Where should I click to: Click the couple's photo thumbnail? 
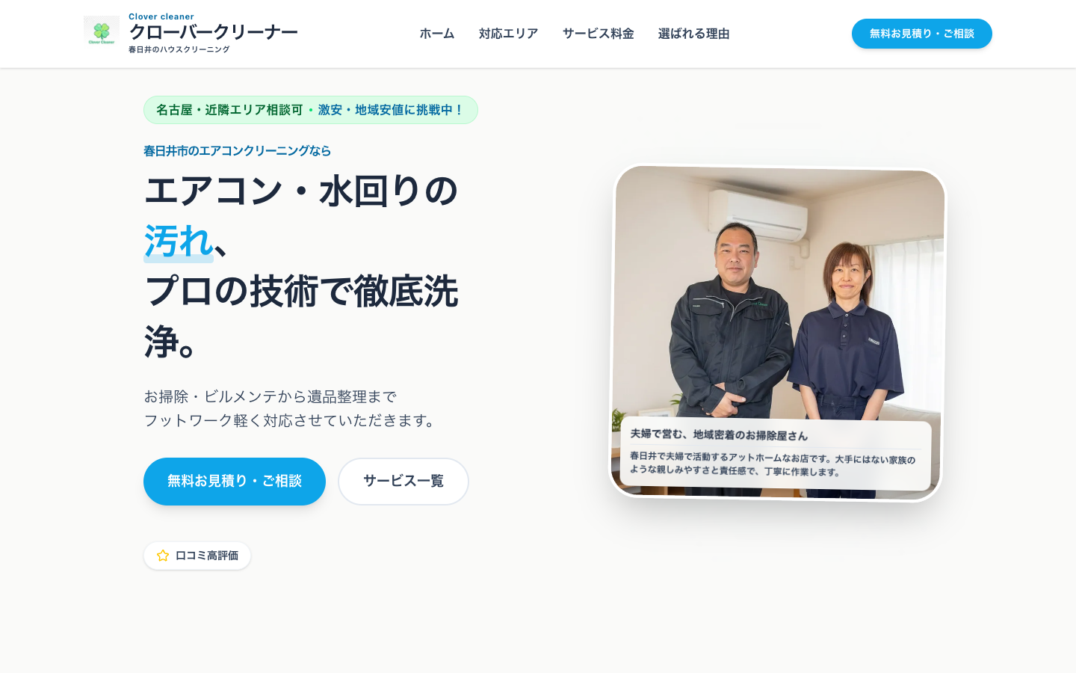coord(777,333)
